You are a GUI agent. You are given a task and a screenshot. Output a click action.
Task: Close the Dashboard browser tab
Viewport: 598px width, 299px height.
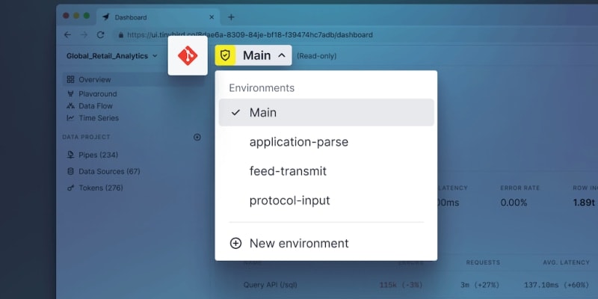pyautogui.click(x=212, y=17)
